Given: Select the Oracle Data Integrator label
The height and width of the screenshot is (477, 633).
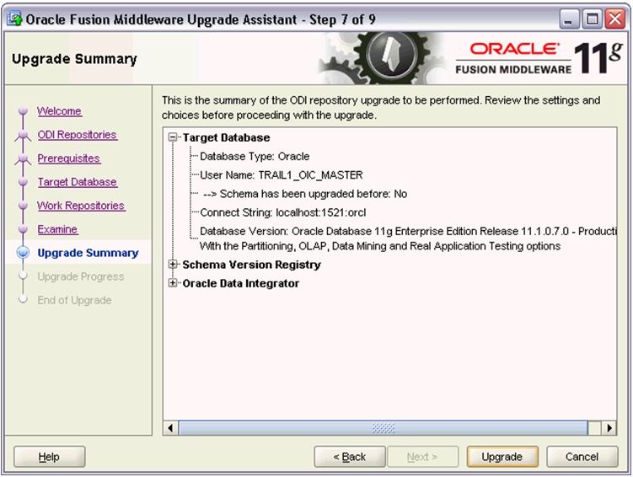Looking at the screenshot, I should point(240,283).
